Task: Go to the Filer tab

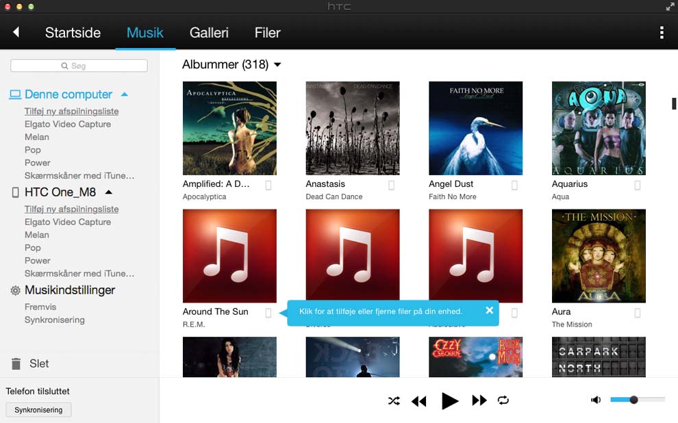Action: click(x=267, y=32)
